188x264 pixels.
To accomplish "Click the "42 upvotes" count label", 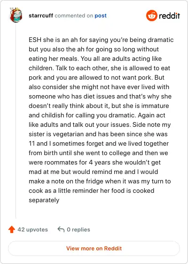I will (x=32, y=230).
